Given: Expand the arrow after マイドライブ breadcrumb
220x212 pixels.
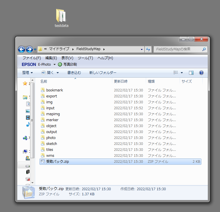Looking at the screenshot, I should click(x=73, y=49).
